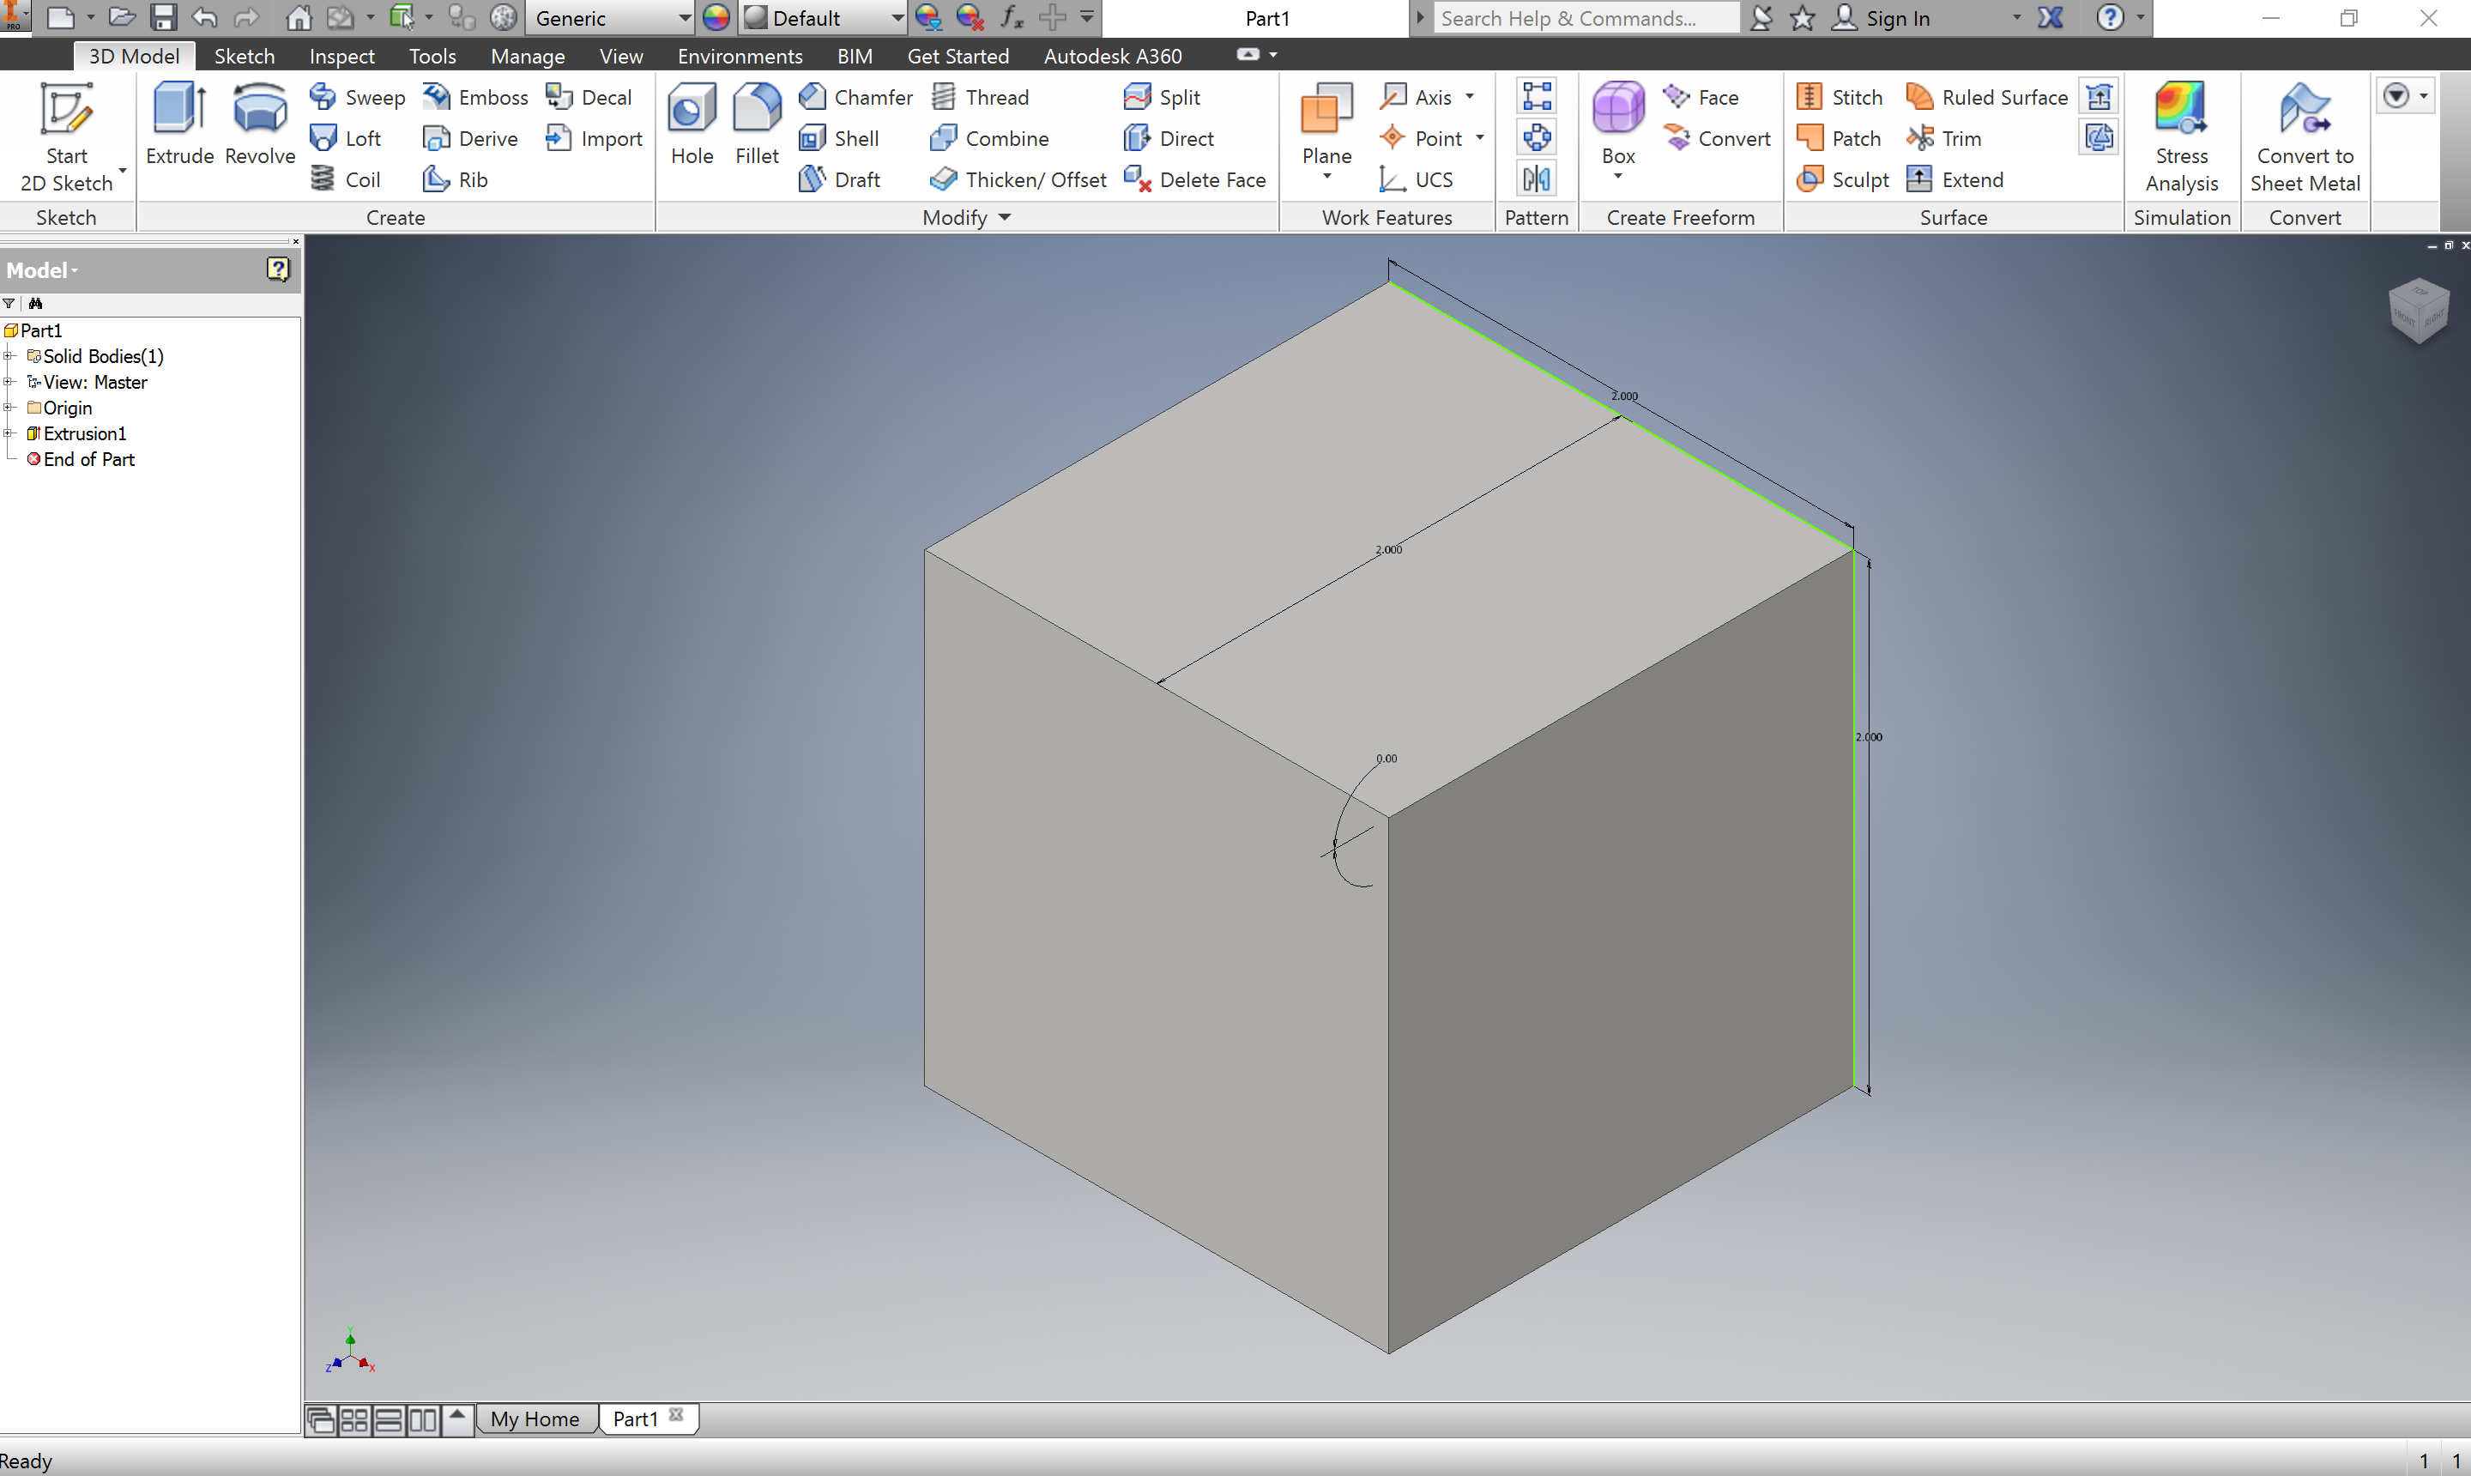Expand the Origin folder in the browser
The image size is (2471, 1476).
click(8, 408)
